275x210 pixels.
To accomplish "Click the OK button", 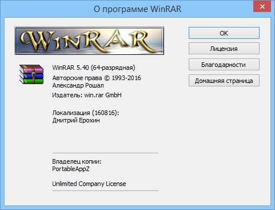I will point(224,33).
